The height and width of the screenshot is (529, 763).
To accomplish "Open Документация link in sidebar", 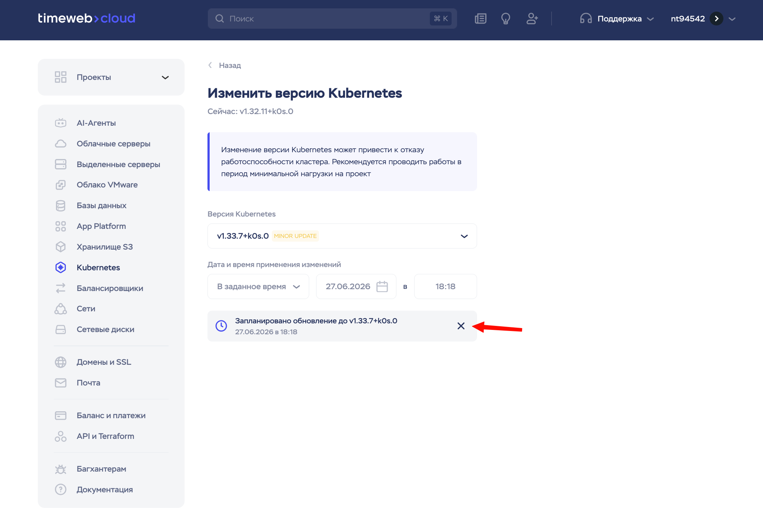I will [x=105, y=490].
